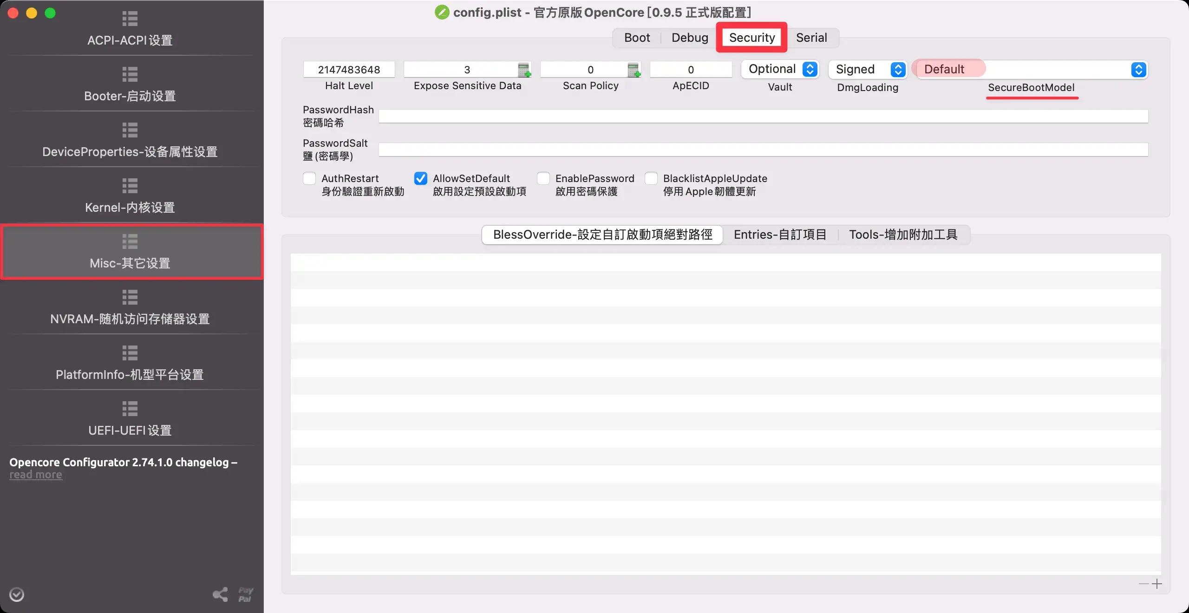Screen dimensions: 1189x613
Task: Select the BlessOverride-設定自訂啟動項絕對路徑 tab
Action: 602,235
